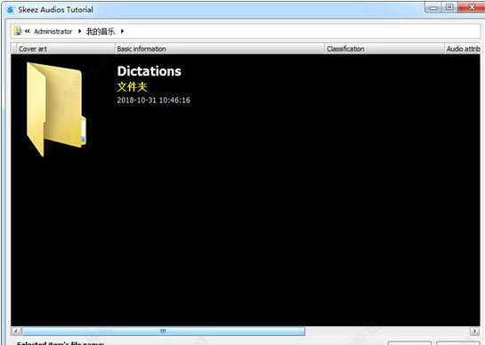Screen dimensions: 485x345
Task: Expand the arrow after Administrator breadcrumb
Action: (80, 31)
